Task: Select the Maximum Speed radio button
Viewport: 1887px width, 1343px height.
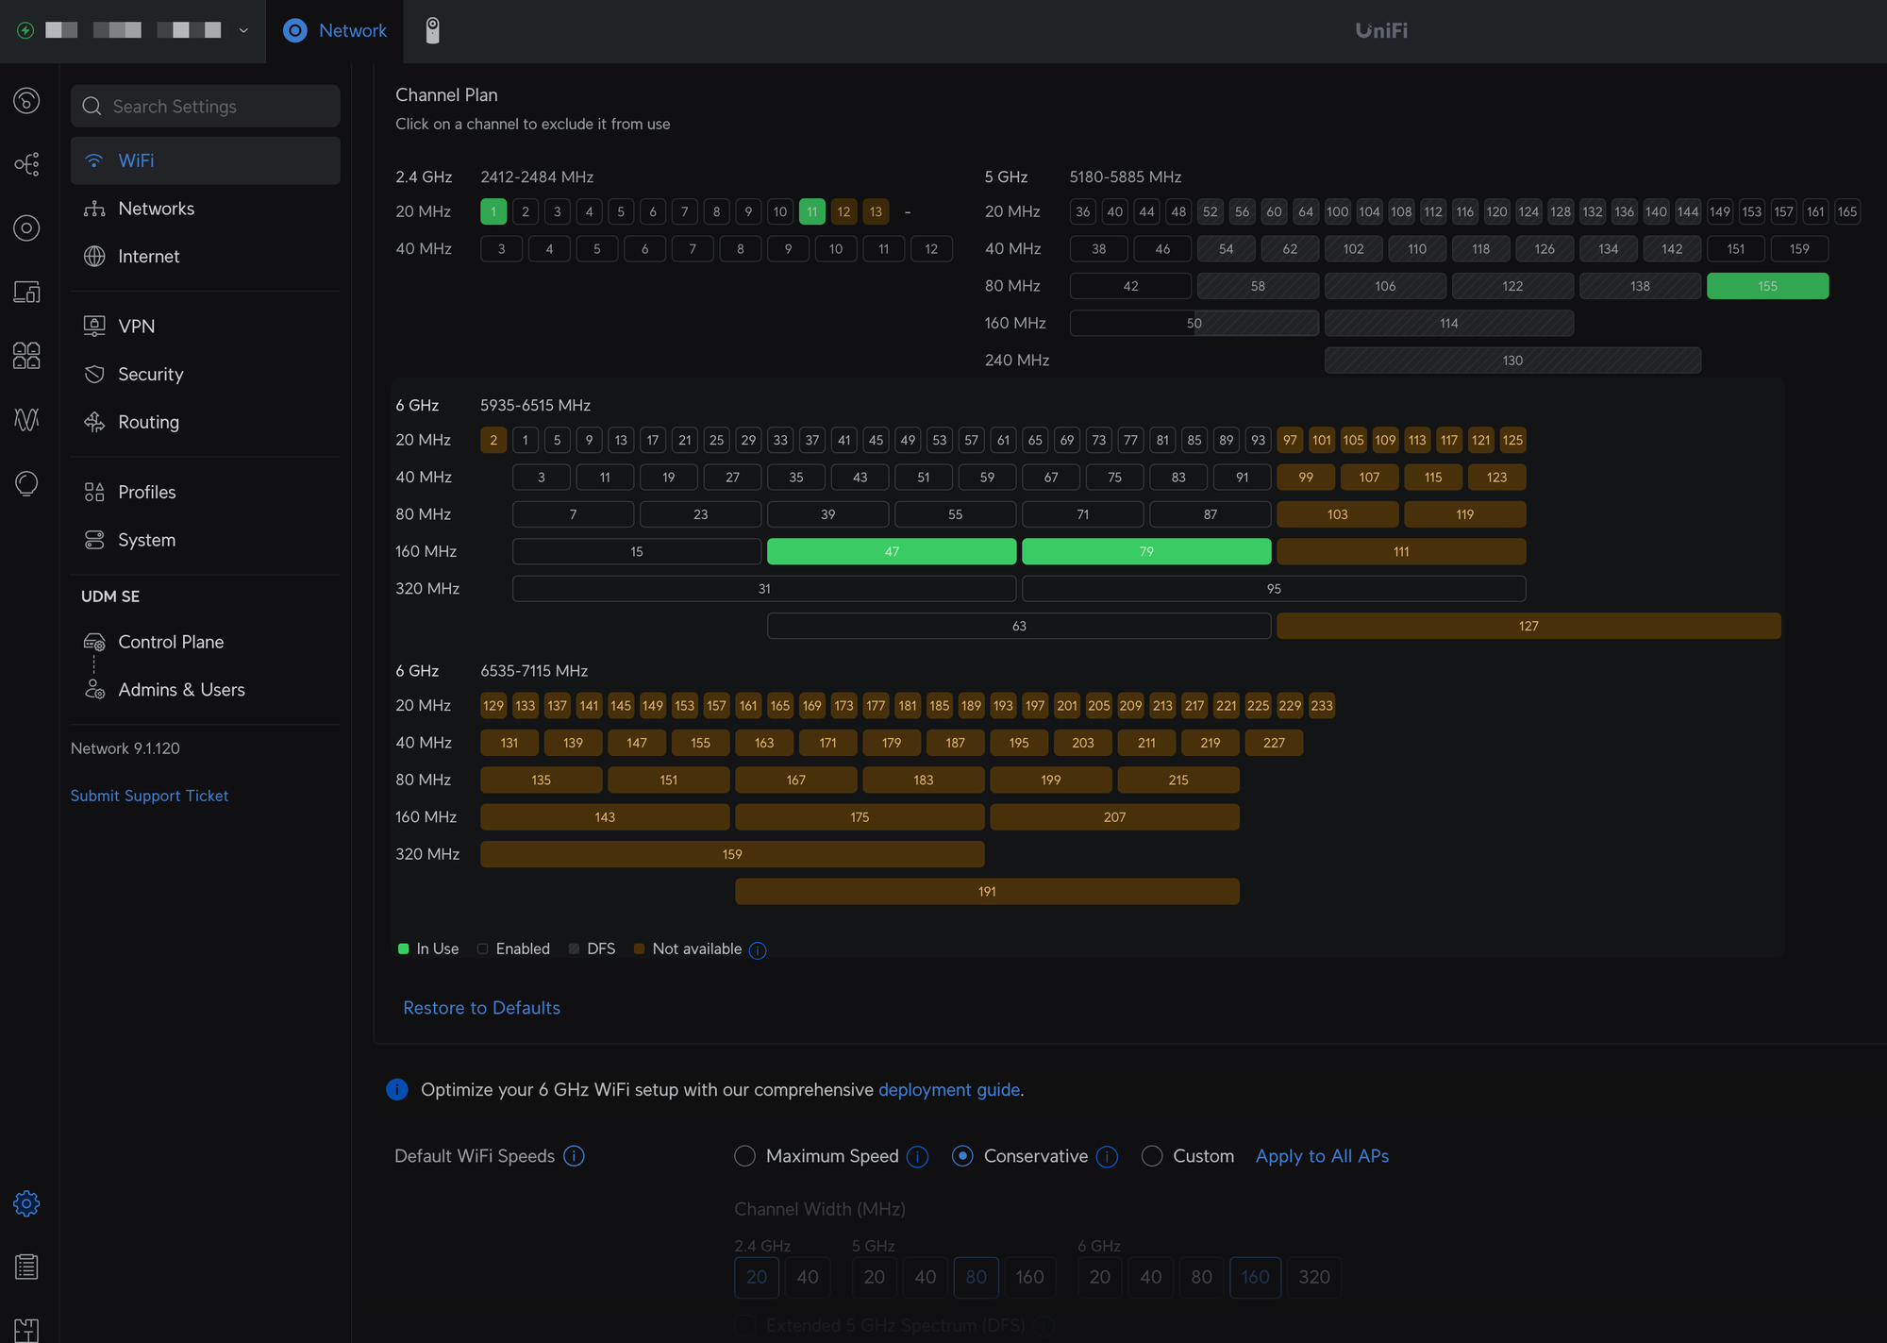Action: pos(744,1156)
